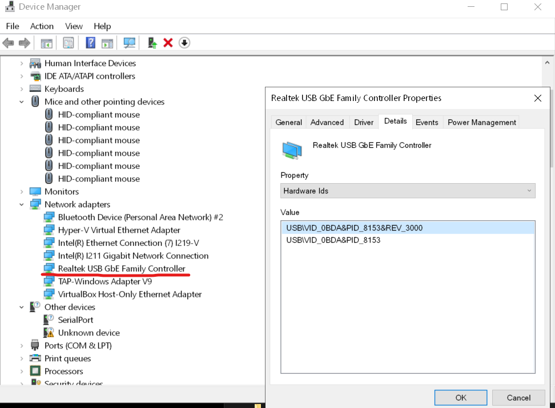Click the Show/Hide Console Tree toolbar icon

click(47, 43)
